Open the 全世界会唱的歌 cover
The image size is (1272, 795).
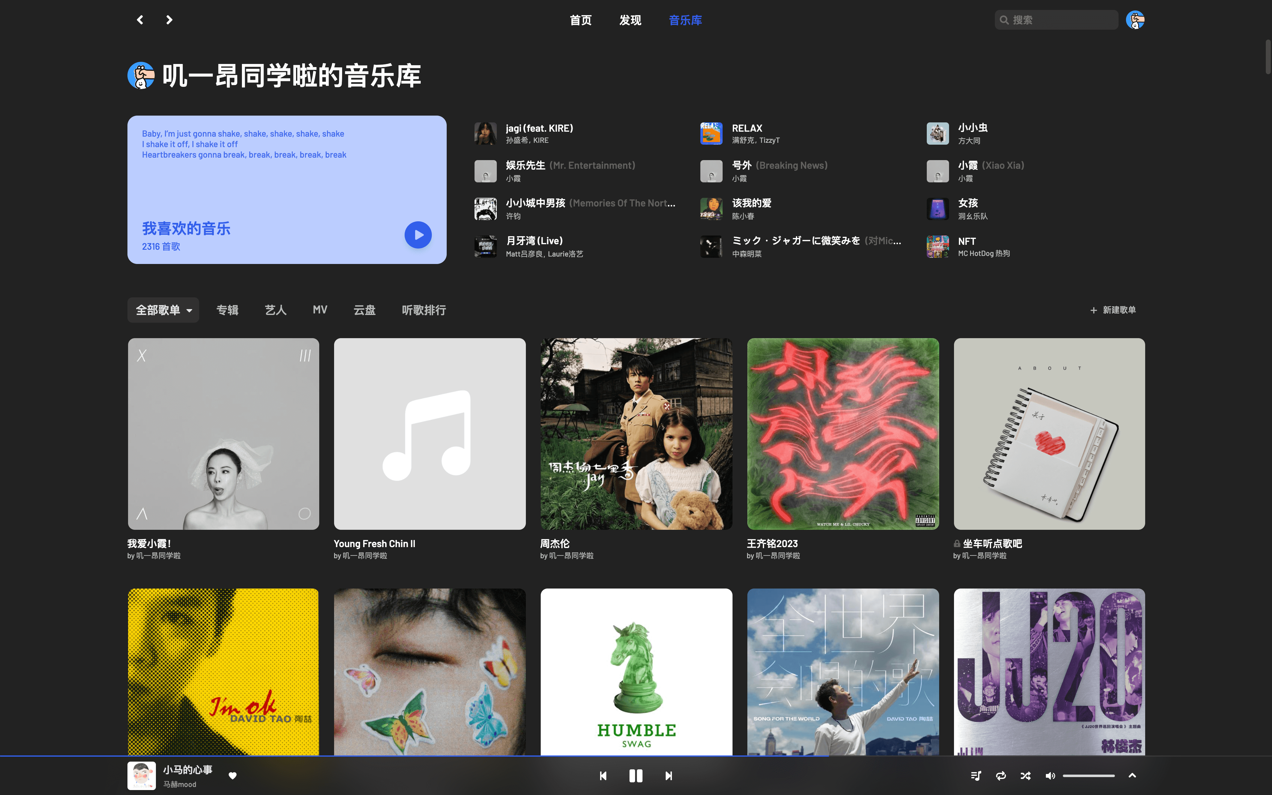coord(843,671)
